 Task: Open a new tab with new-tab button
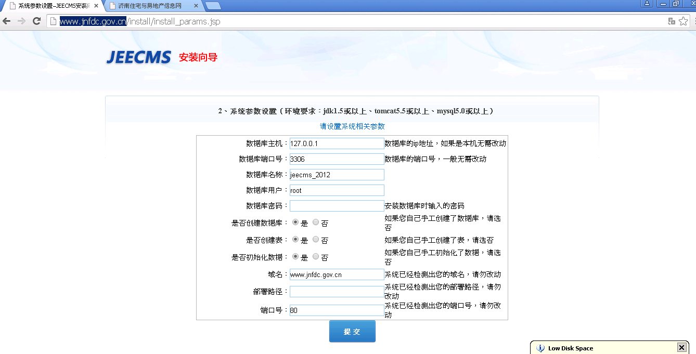click(213, 6)
